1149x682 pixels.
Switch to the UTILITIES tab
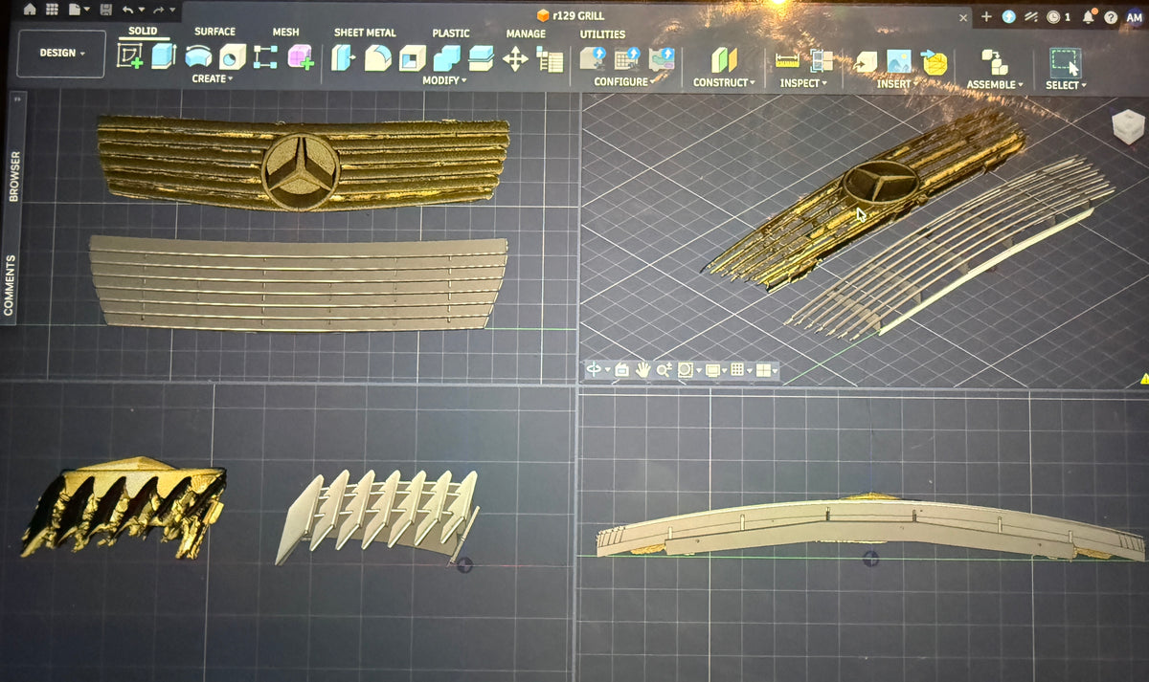(x=602, y=34)
